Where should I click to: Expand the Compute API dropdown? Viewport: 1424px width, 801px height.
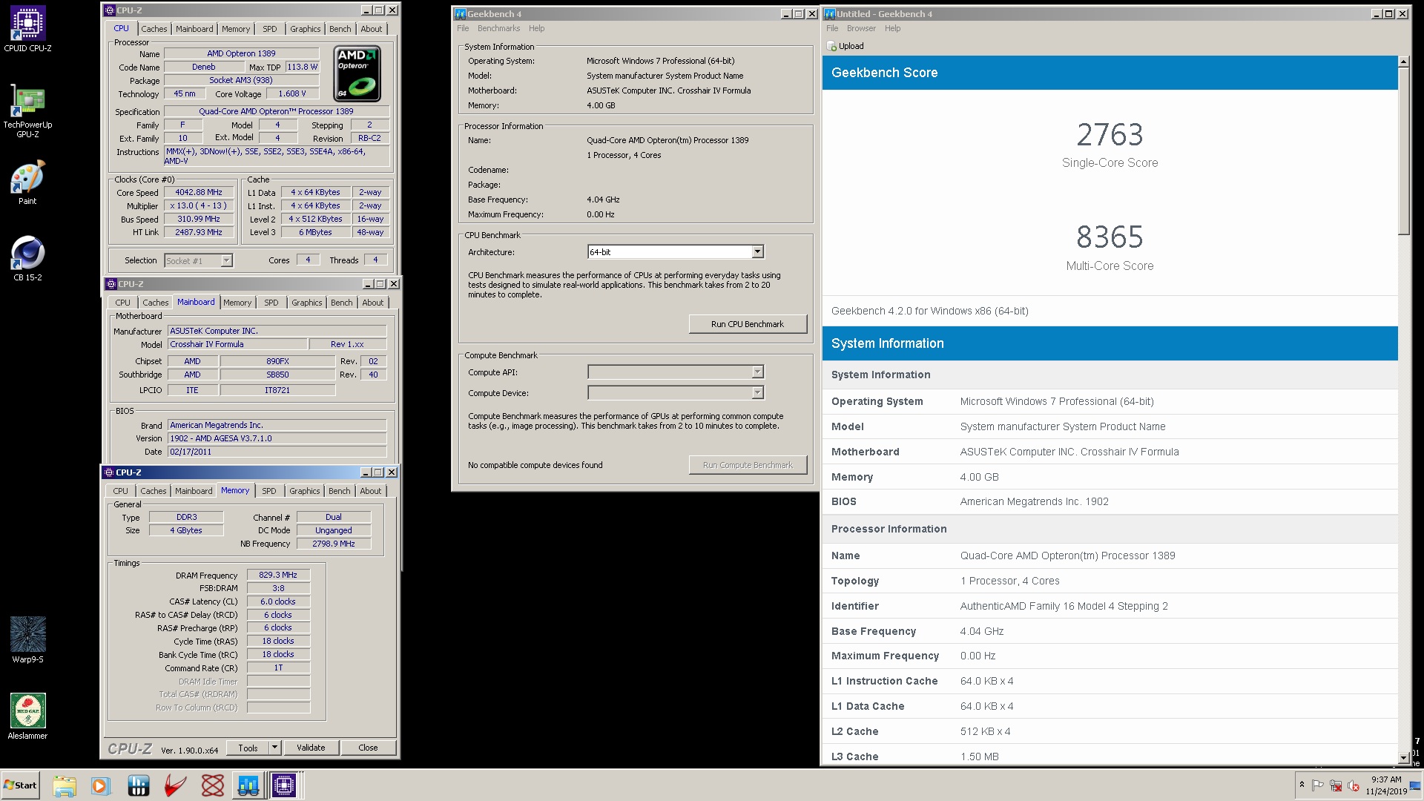coord(757,372)
